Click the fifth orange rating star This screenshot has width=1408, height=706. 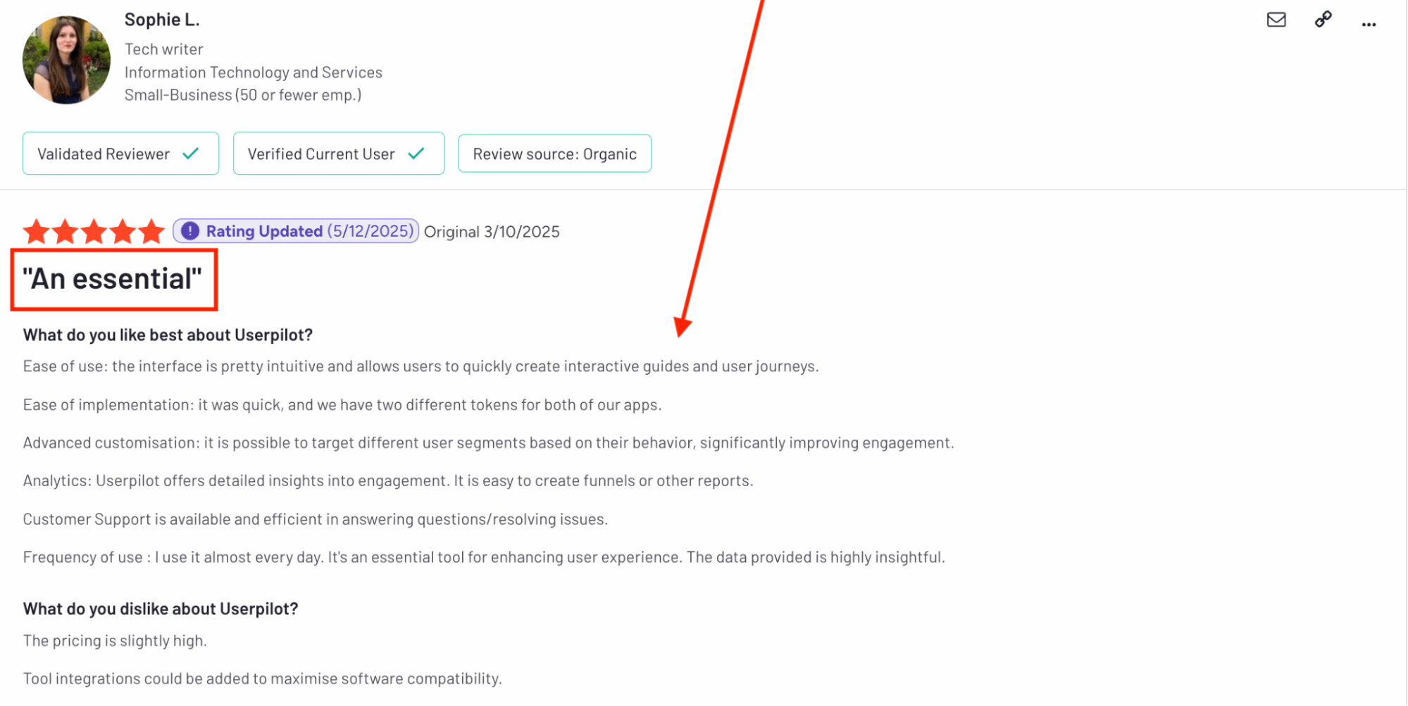(151, 231)
